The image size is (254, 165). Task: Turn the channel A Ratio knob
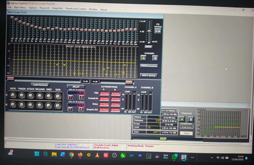click(x=13, y=96)
